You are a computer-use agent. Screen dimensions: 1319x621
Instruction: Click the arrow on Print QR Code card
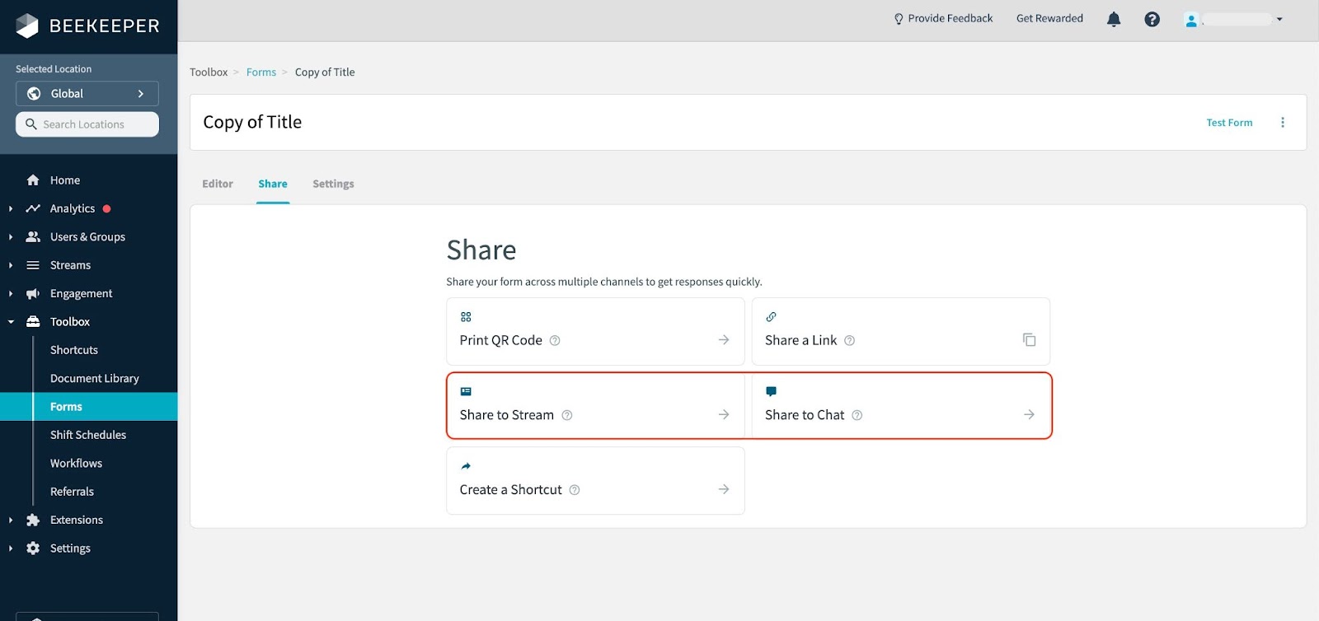pos(724,339)
